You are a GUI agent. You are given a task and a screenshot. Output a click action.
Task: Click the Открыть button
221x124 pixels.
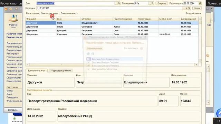coord(162,3)
